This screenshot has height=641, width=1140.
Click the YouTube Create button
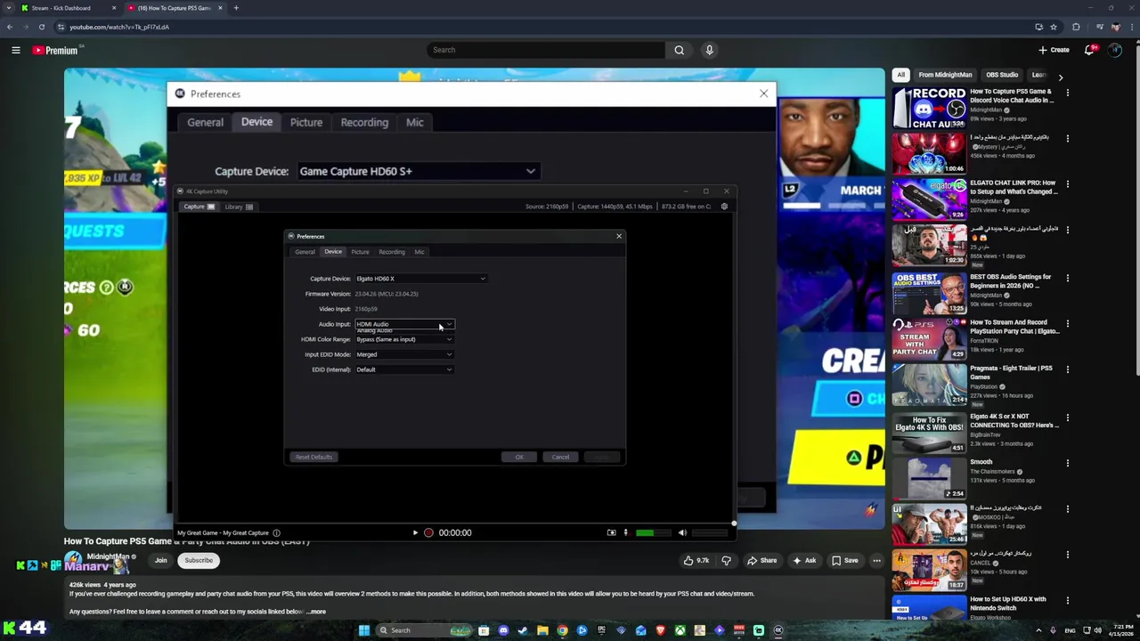[x=1054, y=50]
